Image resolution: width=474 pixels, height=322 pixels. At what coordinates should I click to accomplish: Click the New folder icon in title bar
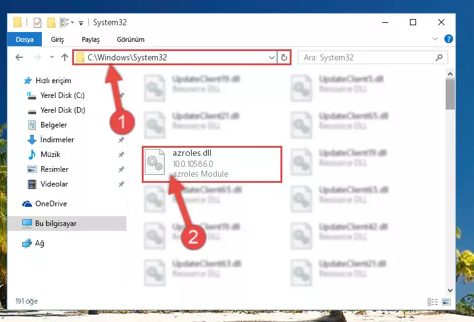tap(51, 23)
